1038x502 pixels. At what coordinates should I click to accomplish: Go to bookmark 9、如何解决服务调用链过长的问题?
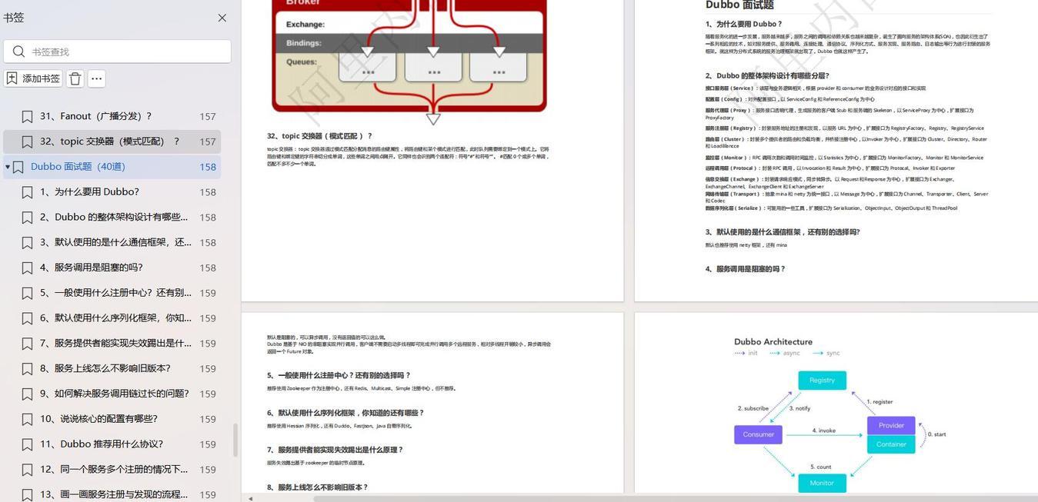click(x=112, y=394)
